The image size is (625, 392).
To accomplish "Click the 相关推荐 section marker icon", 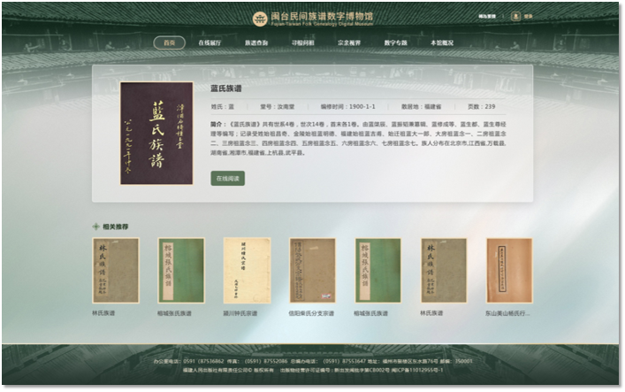I will coord(95,227).
